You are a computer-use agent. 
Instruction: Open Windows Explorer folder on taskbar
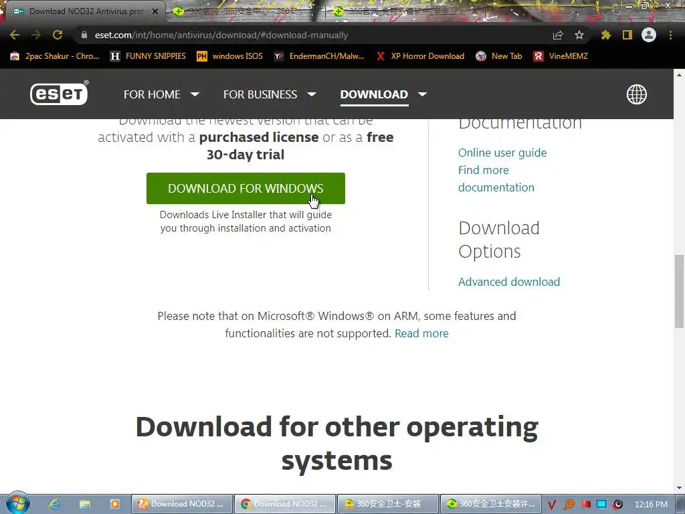[x=85, y=504]
